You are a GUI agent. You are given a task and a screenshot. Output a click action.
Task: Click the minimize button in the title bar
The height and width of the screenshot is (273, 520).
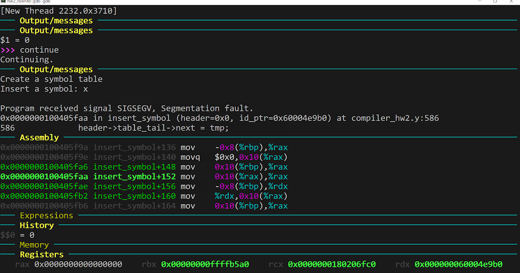(480, 2)
